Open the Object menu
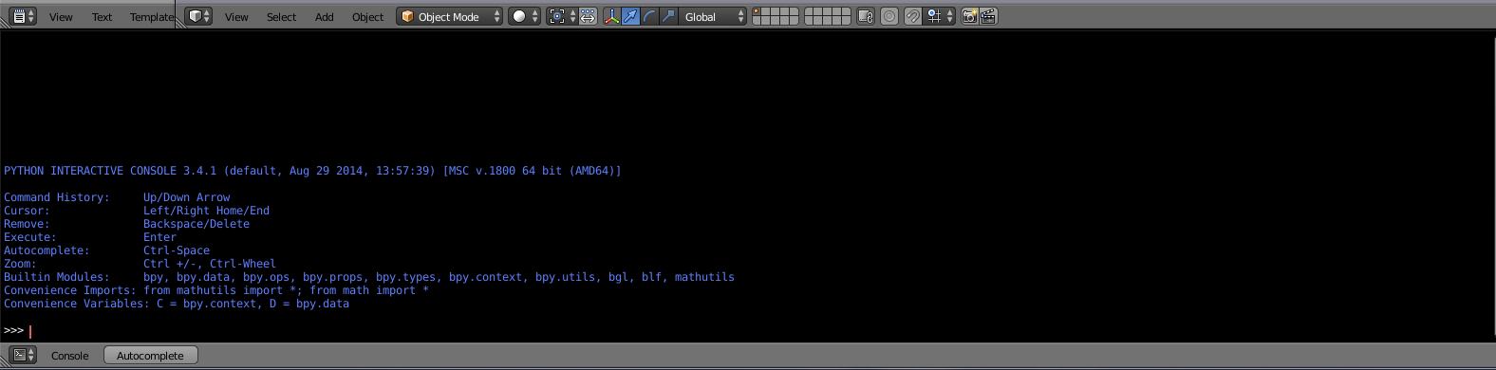1496x370 pixels. point(367,17)
